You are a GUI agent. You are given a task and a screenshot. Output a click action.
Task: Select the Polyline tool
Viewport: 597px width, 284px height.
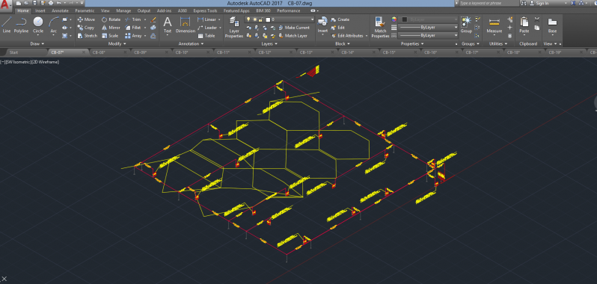(x=21, y=25)
